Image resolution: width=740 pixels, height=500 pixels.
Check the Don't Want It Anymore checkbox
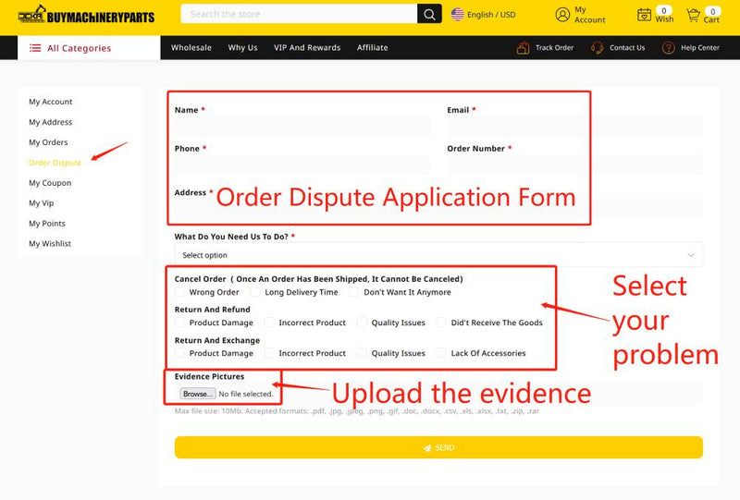tap(354, 292)
